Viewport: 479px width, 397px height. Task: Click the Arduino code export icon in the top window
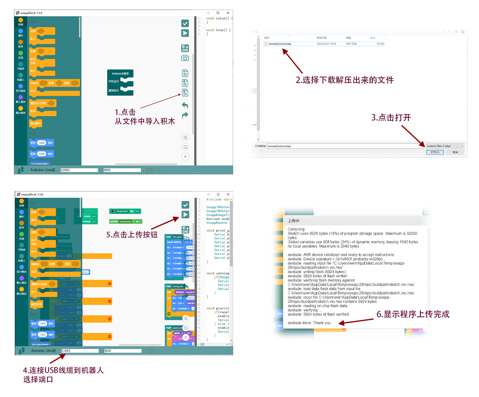(x=185, y=48)
